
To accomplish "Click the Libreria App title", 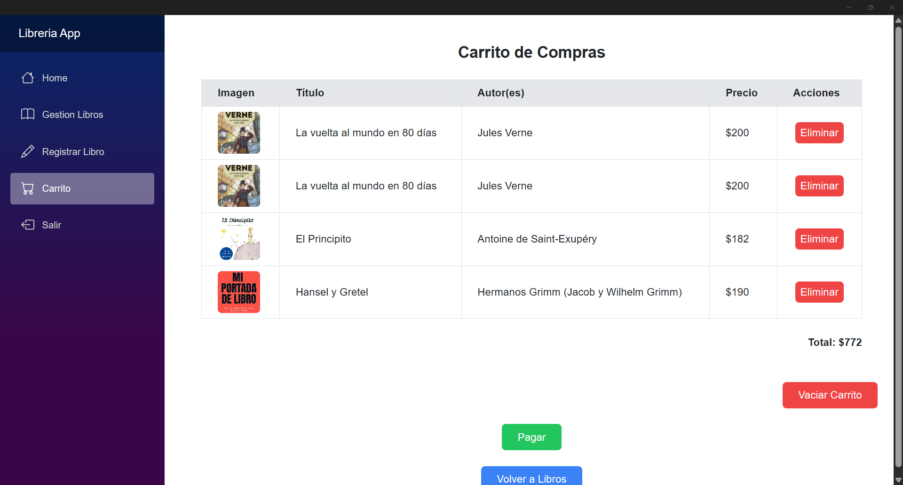I will click(49, 33).
